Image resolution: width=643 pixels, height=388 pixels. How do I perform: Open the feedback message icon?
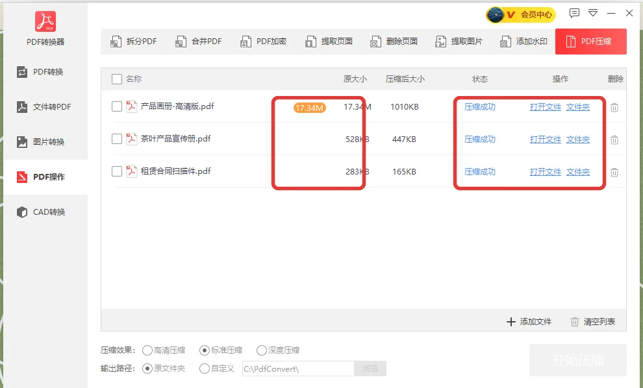(574, 13)
